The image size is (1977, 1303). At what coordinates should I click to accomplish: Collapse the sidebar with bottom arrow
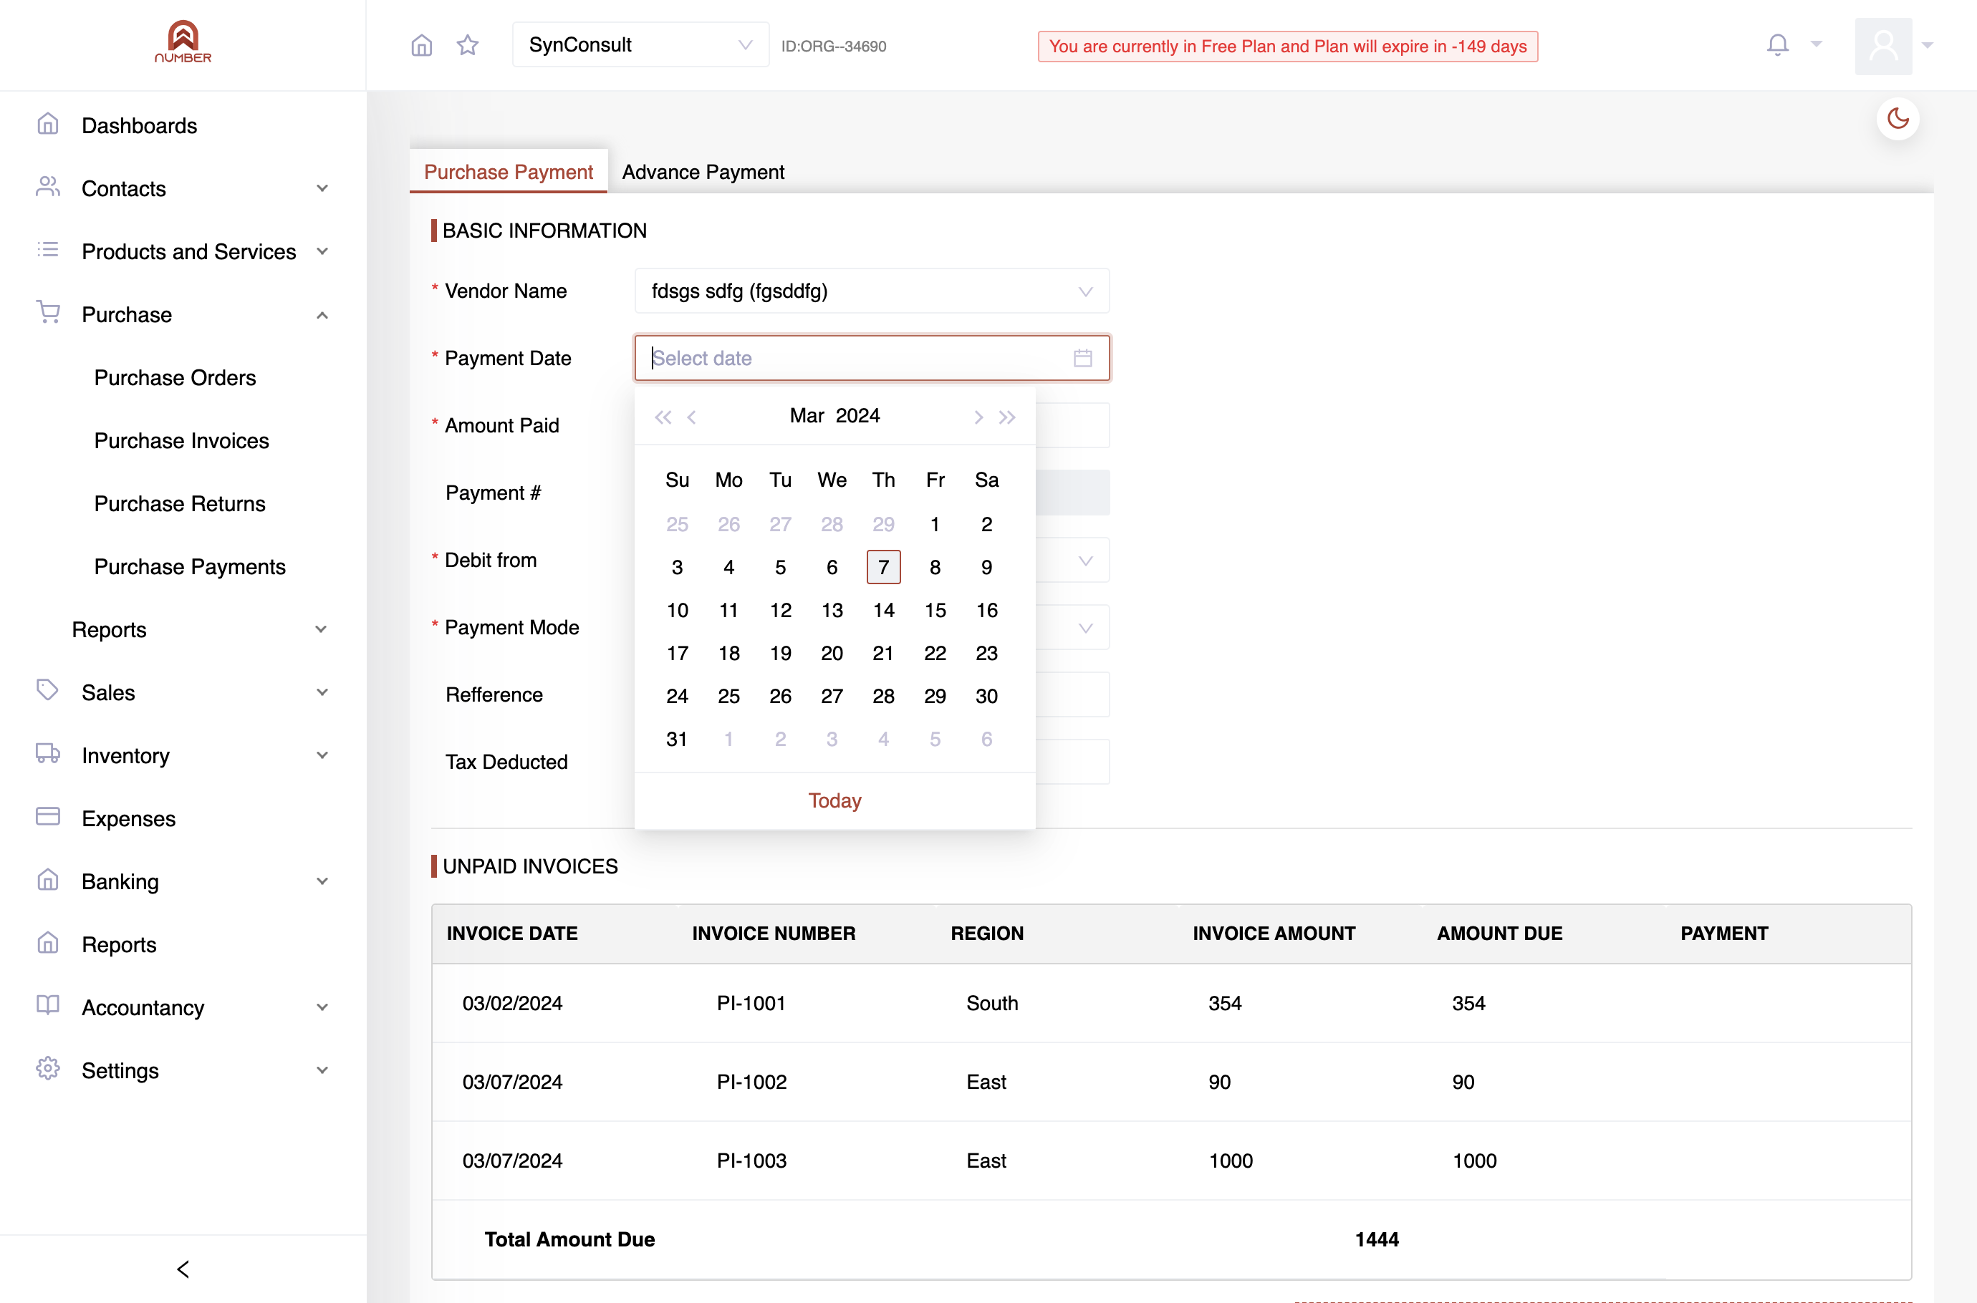tap(183, 1269)
